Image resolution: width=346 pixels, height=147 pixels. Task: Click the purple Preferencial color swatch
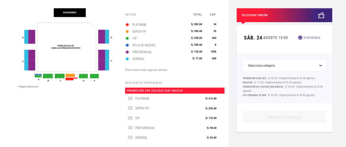[127, 52]
